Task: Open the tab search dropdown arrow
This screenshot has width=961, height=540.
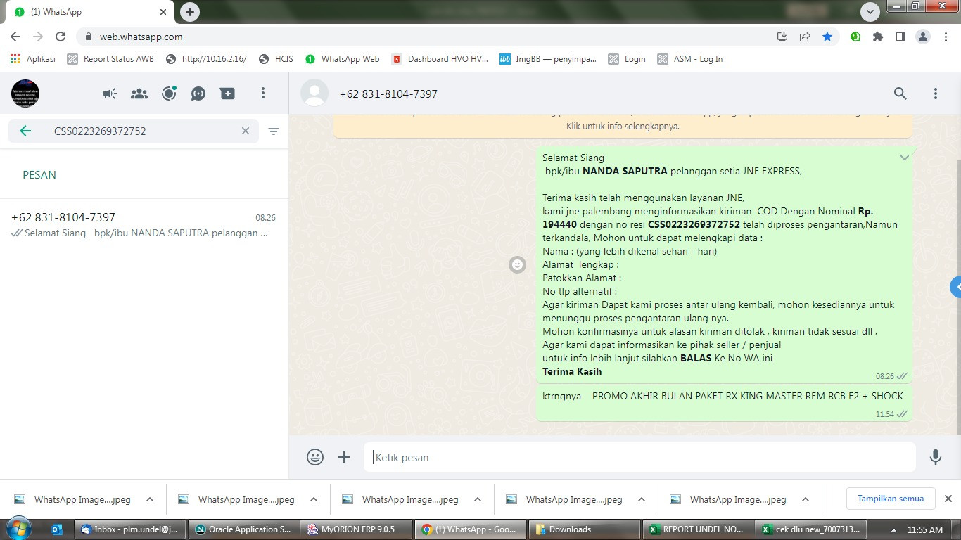Action: [x=870, y=12]
